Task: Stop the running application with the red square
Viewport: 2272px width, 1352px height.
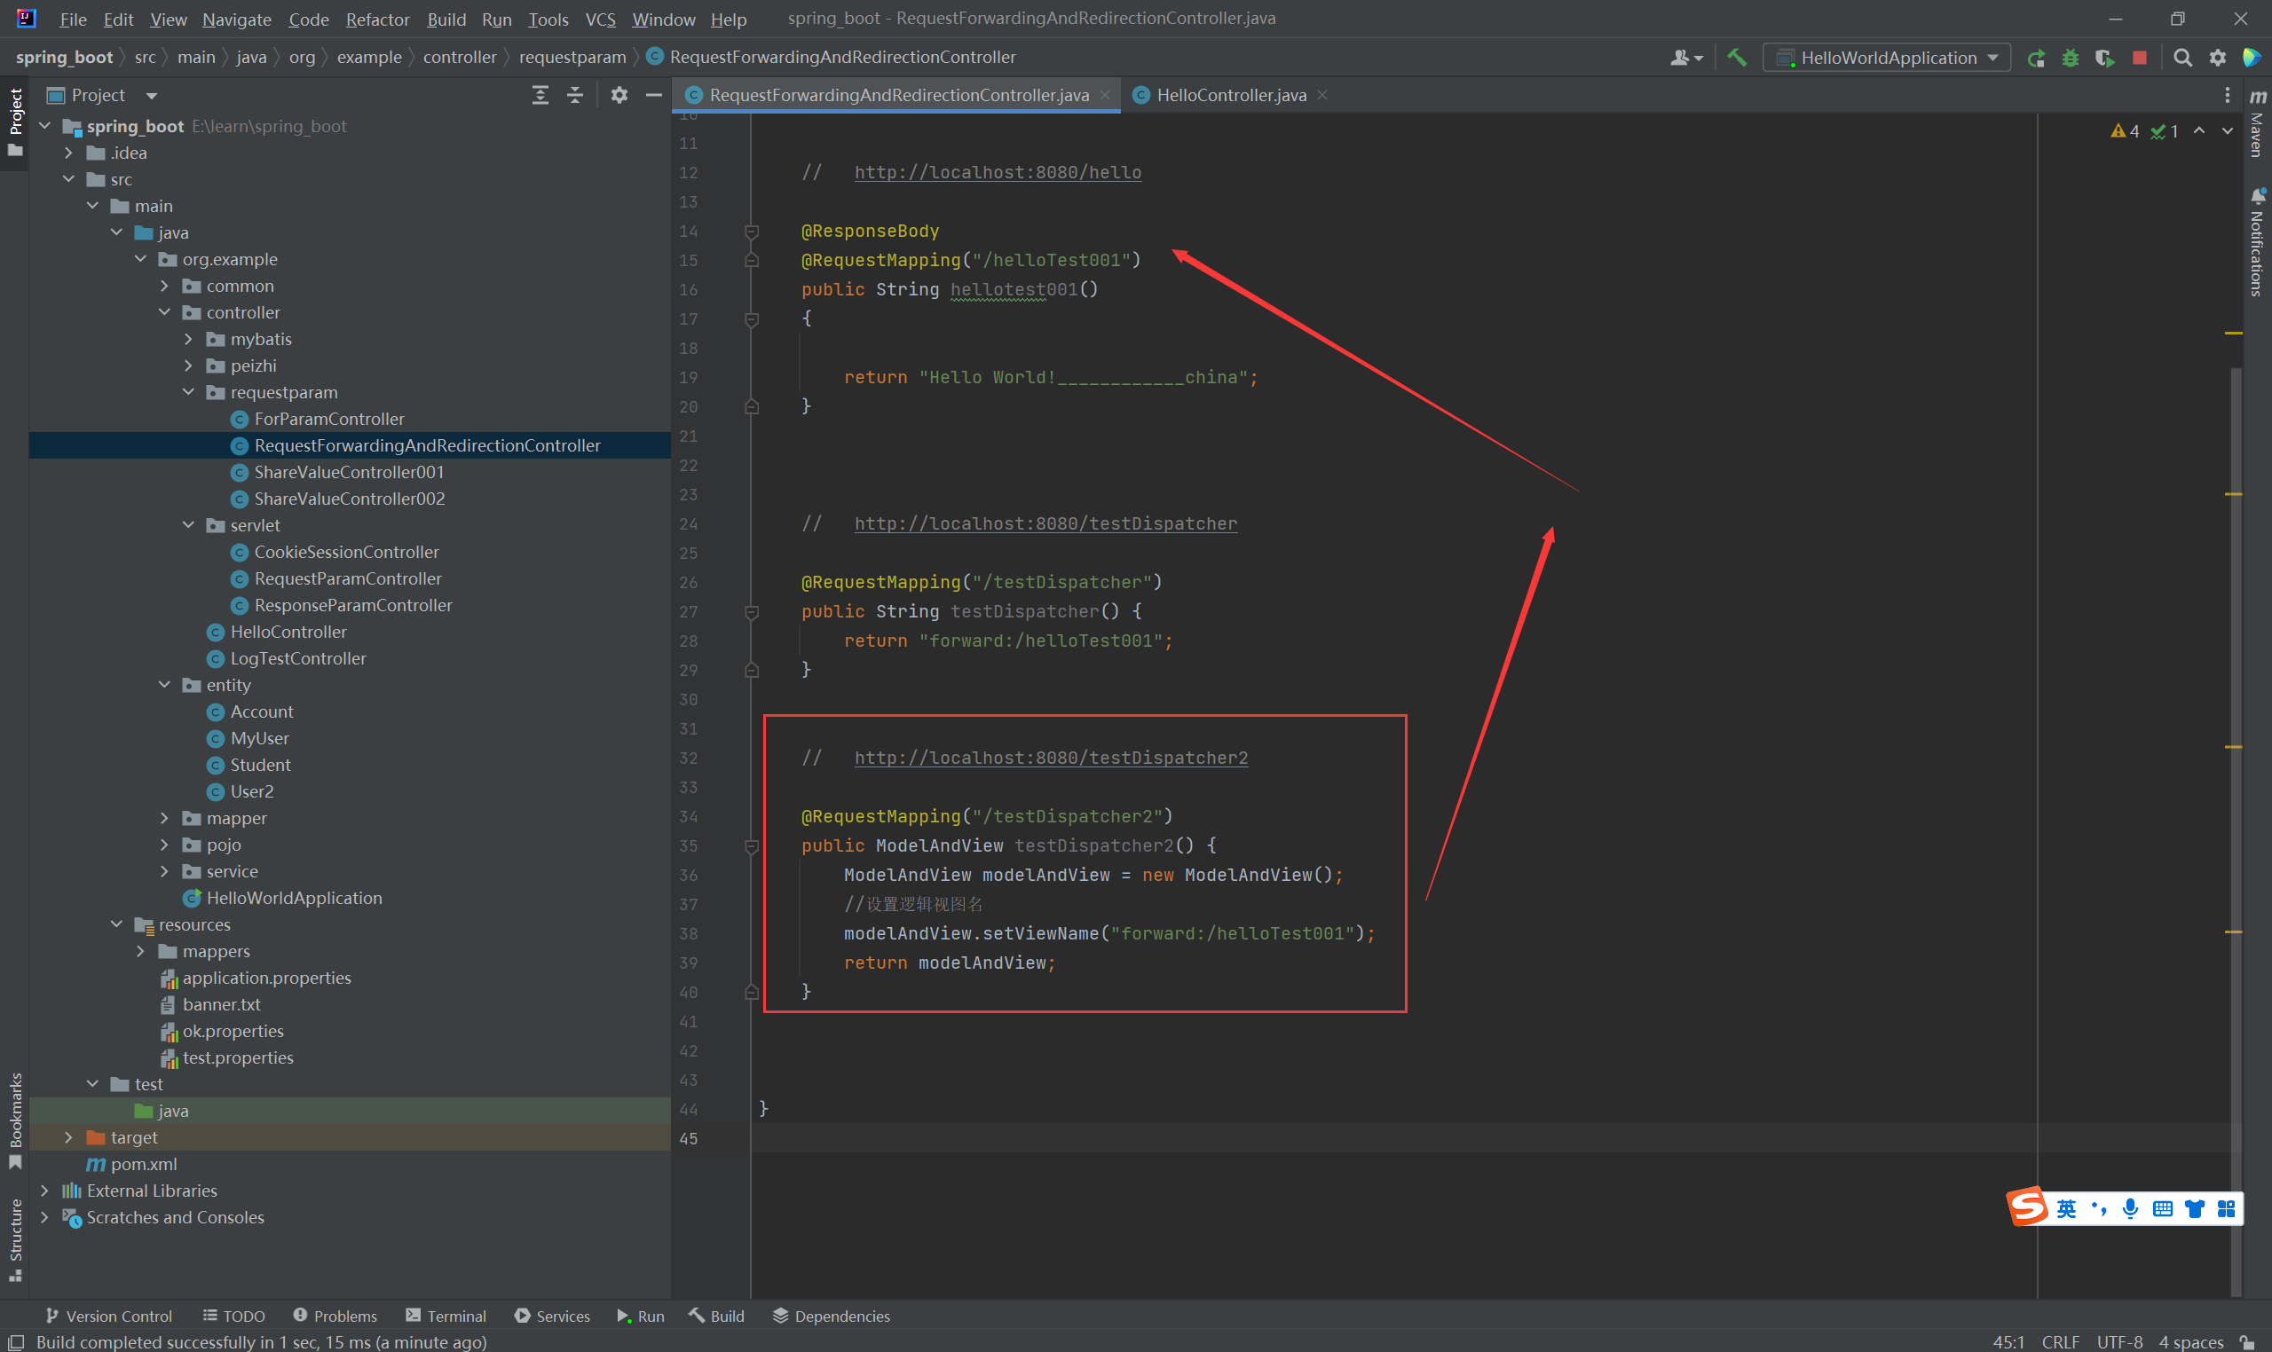Action: (x=2140, y=59)
